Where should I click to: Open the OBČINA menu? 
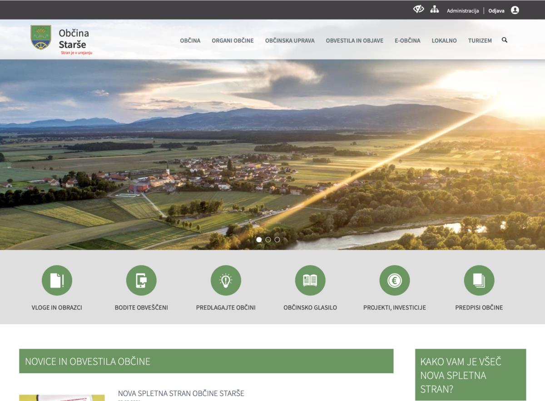190,40
